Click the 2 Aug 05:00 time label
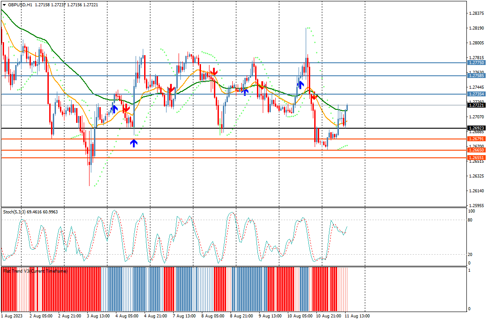 coord(41,316)
